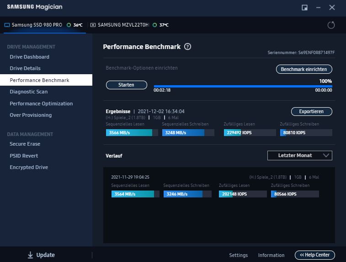Export results with Exportieren button
Screen dimensions: 346x262
(311, 111)
